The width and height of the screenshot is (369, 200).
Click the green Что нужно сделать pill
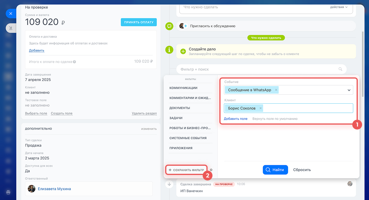tap(266, 38)
